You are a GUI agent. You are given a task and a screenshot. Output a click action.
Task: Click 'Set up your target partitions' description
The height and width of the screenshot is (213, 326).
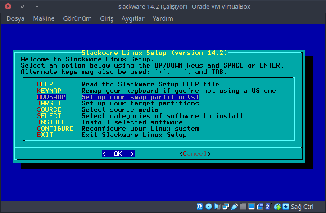140,103
